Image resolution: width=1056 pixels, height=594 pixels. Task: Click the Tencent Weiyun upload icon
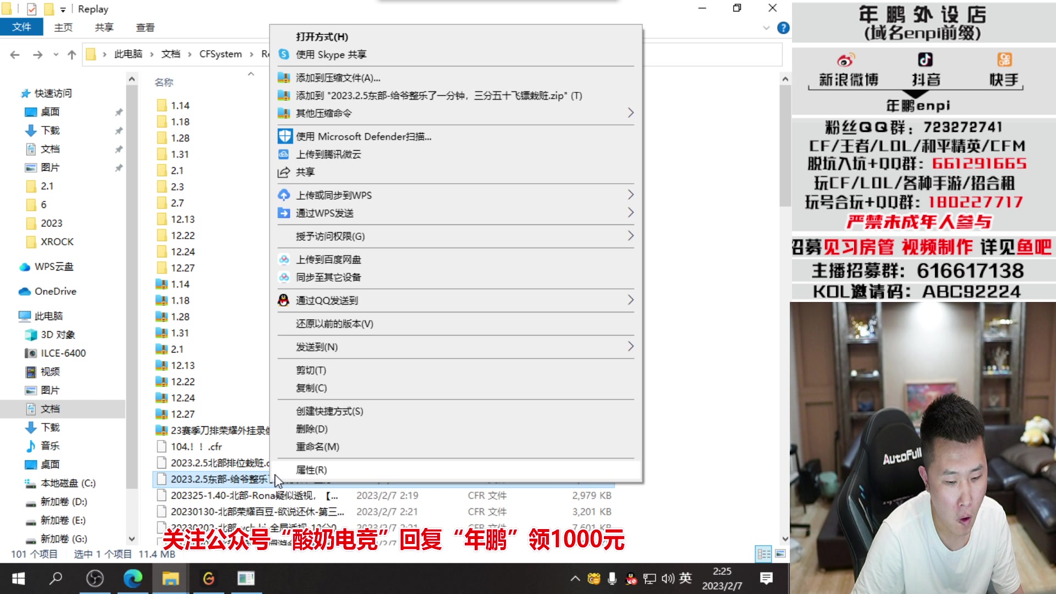[x=284, y=155]
